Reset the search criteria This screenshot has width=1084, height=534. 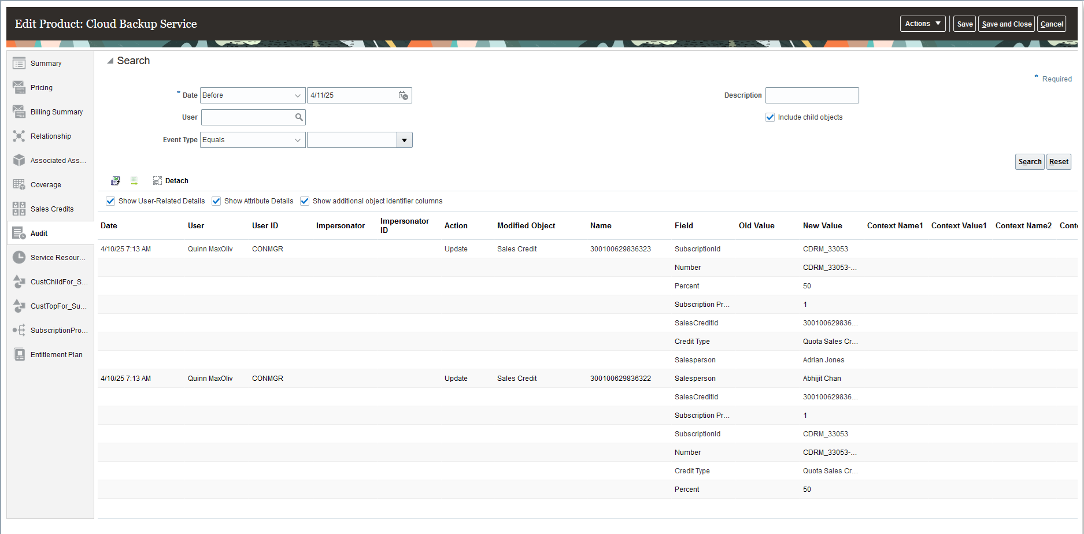[x=1059, y=162]
